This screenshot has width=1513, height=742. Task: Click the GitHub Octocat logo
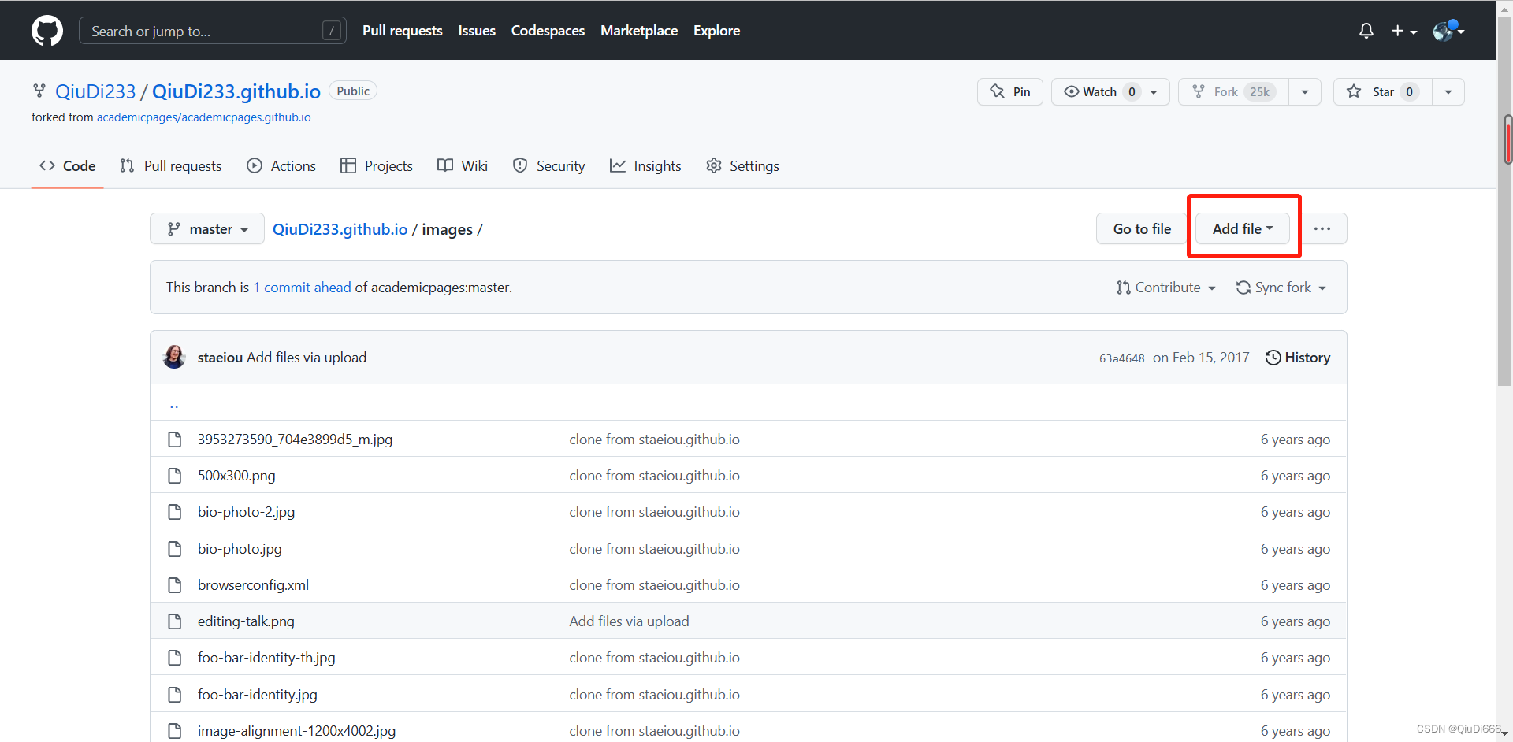pyautogui.click(x=47, y=31)
